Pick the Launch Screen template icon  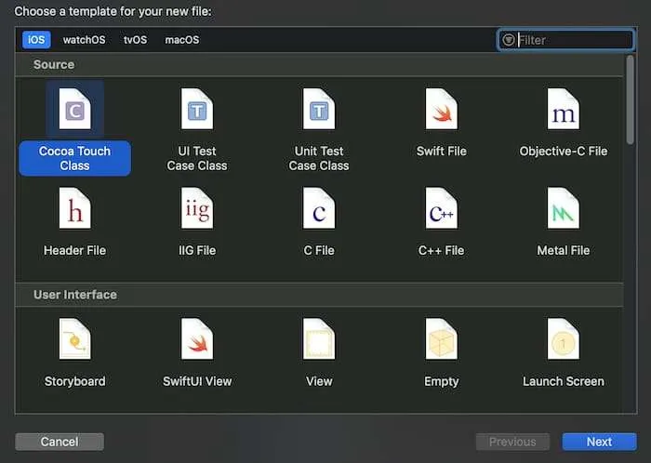click(x=564, y=339)
